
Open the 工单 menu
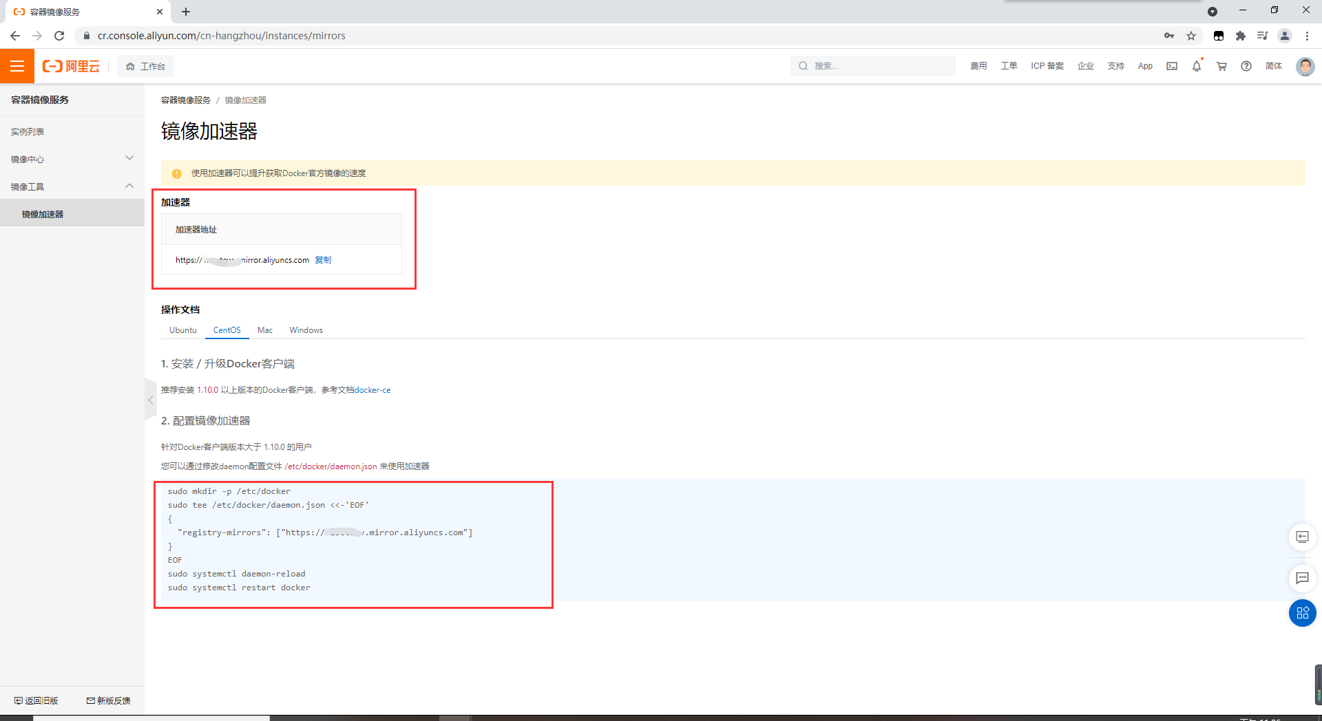1009,66
